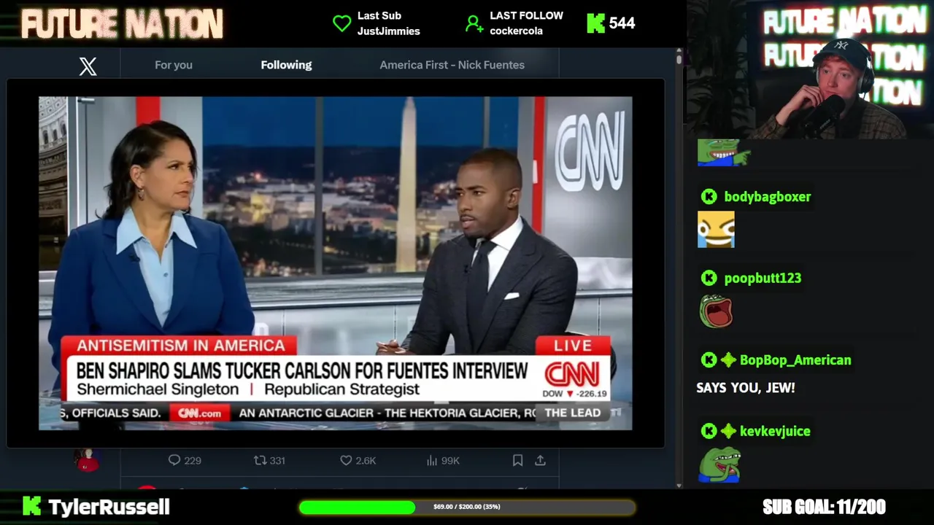Open view analytics icon showing 99K
934x525 pixels.
(432, 460)
